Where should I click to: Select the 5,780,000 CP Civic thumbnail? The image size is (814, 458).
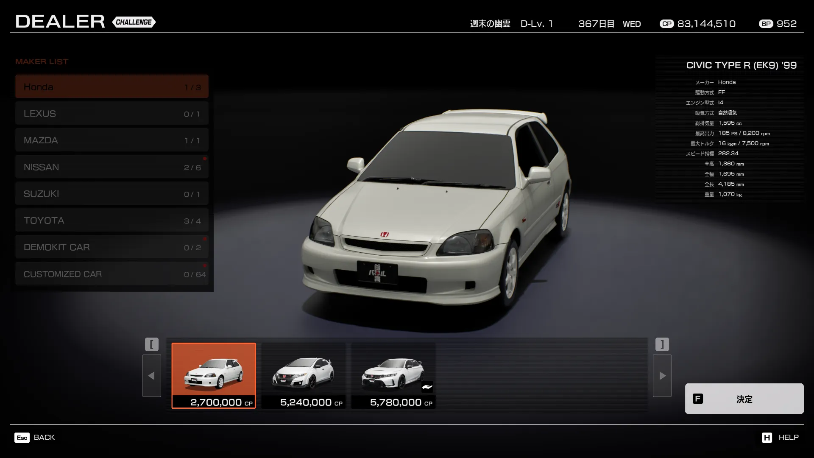(393, 376)
